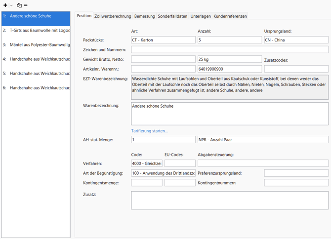Click the minus icon to remove position
The height and width of the screenshot is (239, 331).
tap(26, 5)
